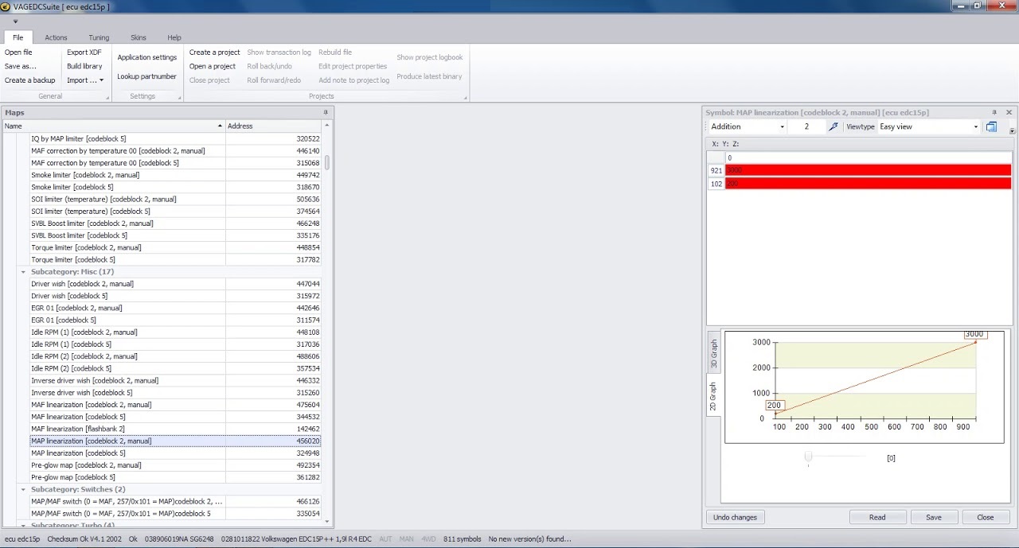Switch to the File ribbon tab
This screenshot has height=548, width=1019.
click(x=18, y=37)
